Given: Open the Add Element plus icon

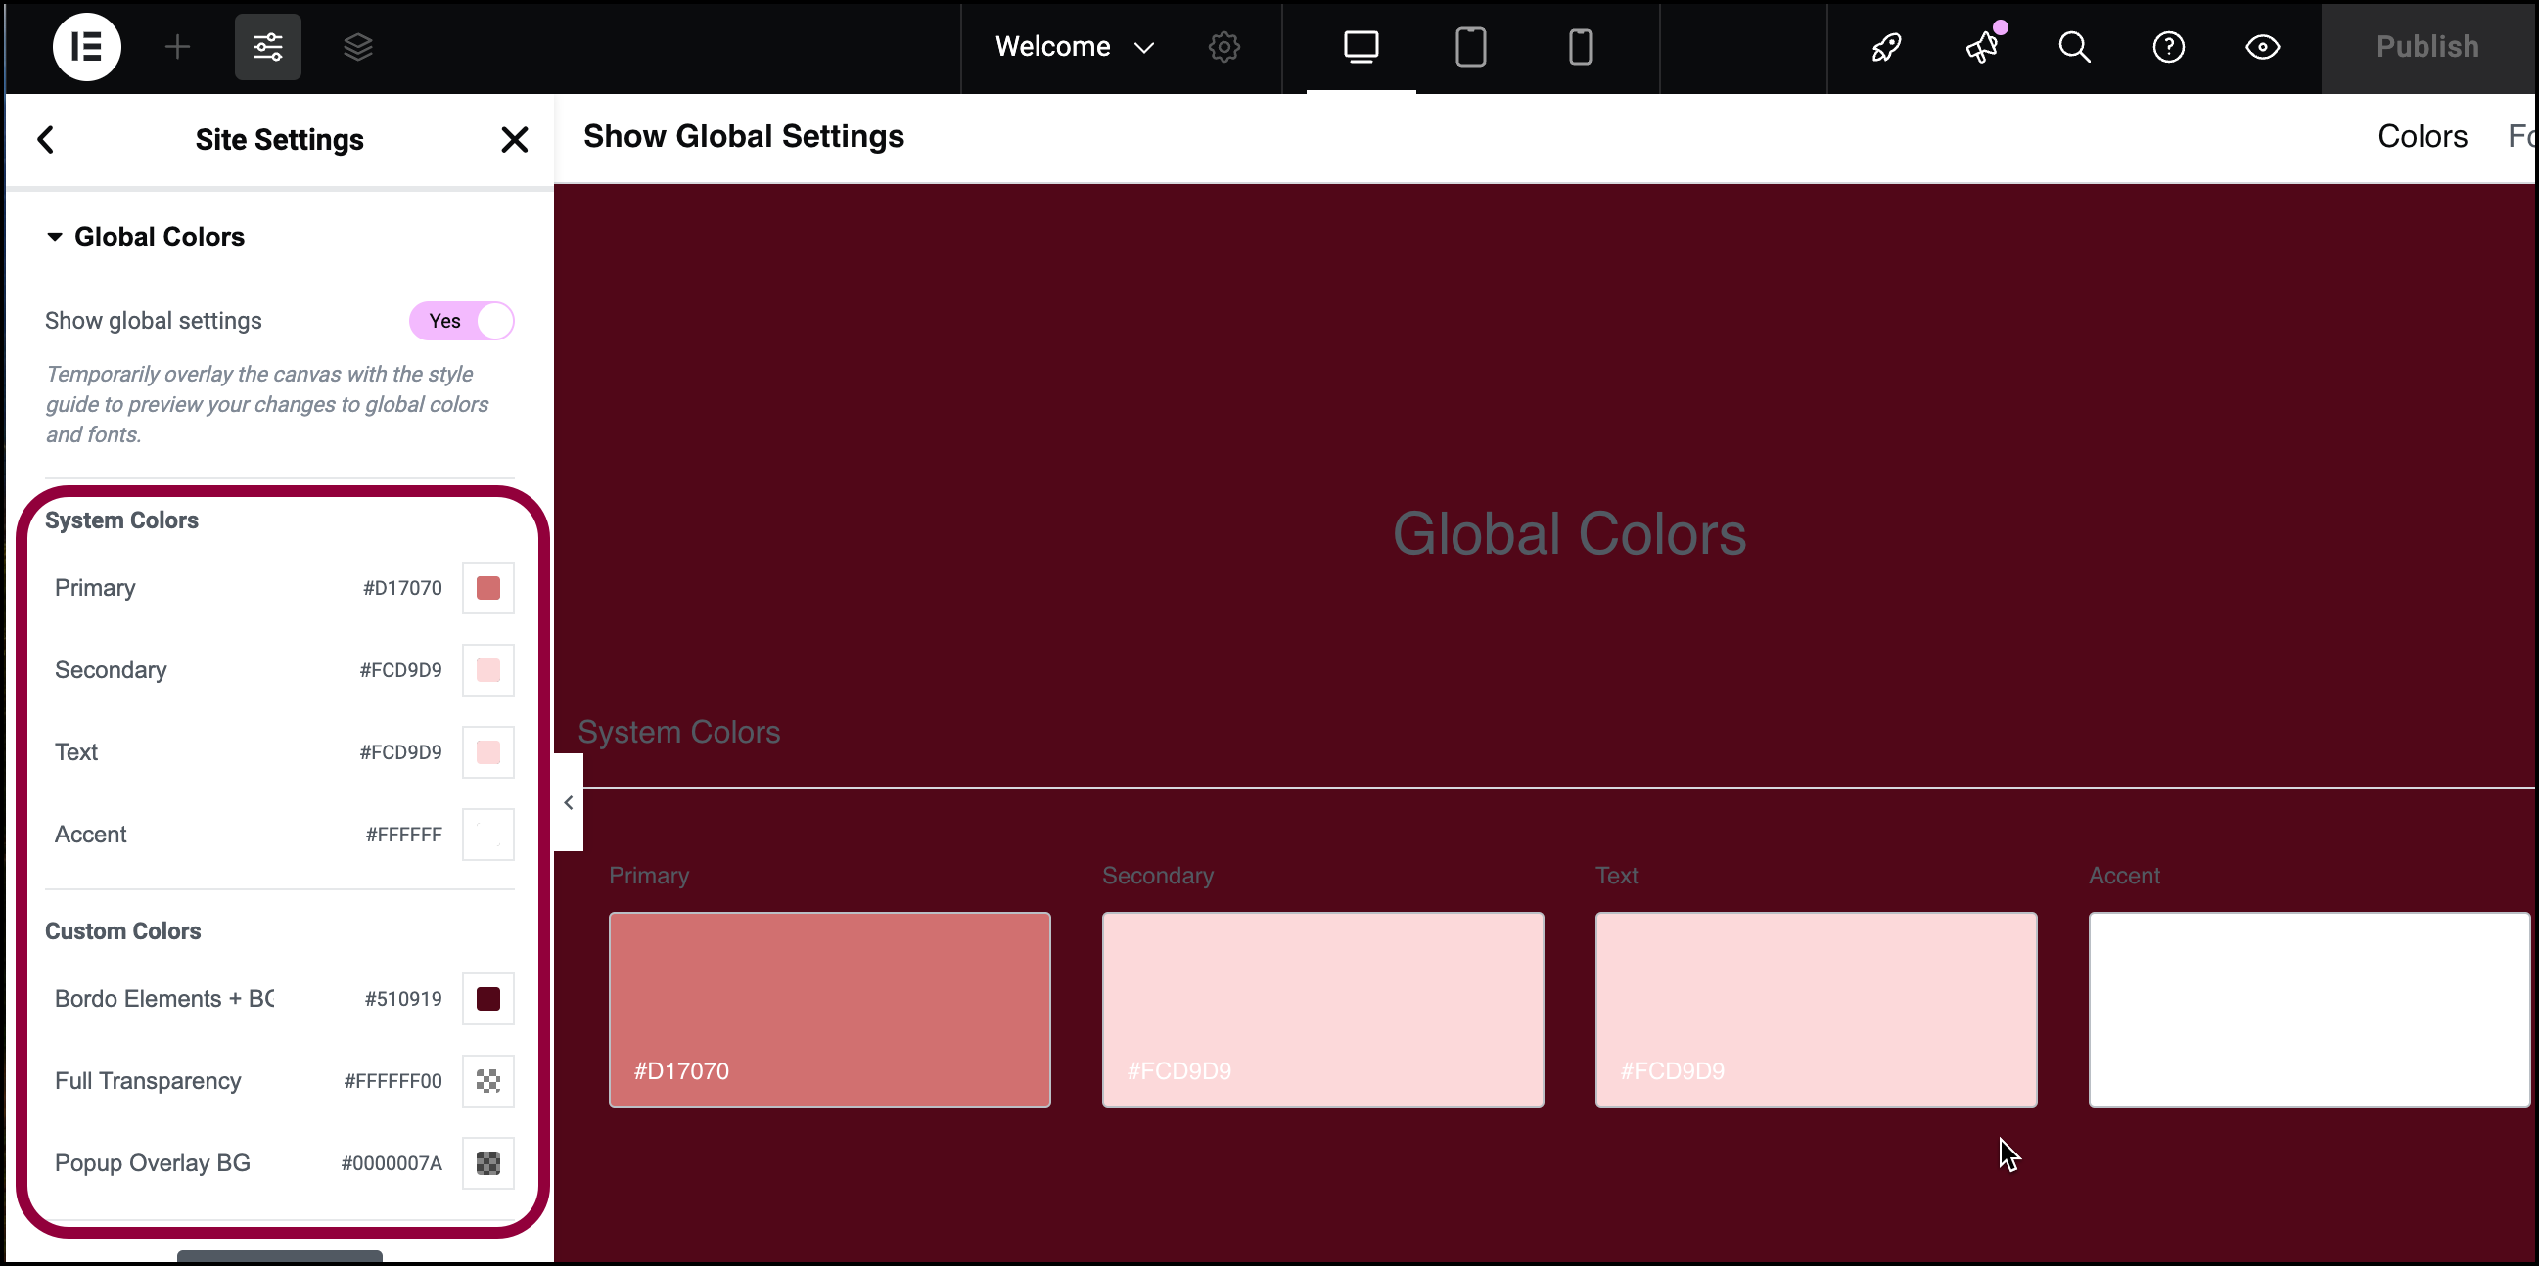Looking at the screenshot, I should 177,46.
